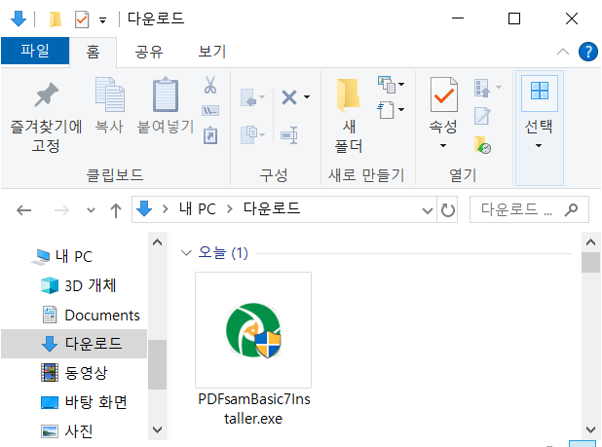Switch to the 보기 tab
602x447 pixels.
(212, 52)
